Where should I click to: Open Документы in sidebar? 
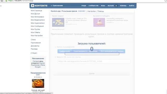coord(35,46)
